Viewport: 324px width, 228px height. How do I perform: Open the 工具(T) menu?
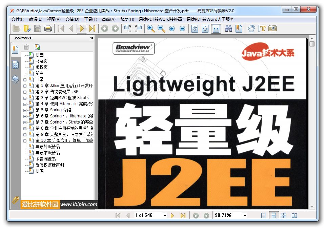[90, 19]
